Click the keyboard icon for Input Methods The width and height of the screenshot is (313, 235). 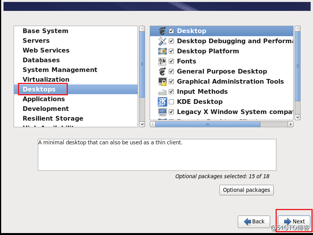click(162, 92)
